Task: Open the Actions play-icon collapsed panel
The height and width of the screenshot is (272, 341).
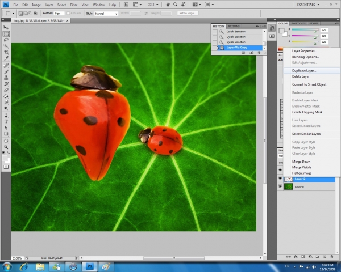Action: pyautogui.click(x=272, y=36)
